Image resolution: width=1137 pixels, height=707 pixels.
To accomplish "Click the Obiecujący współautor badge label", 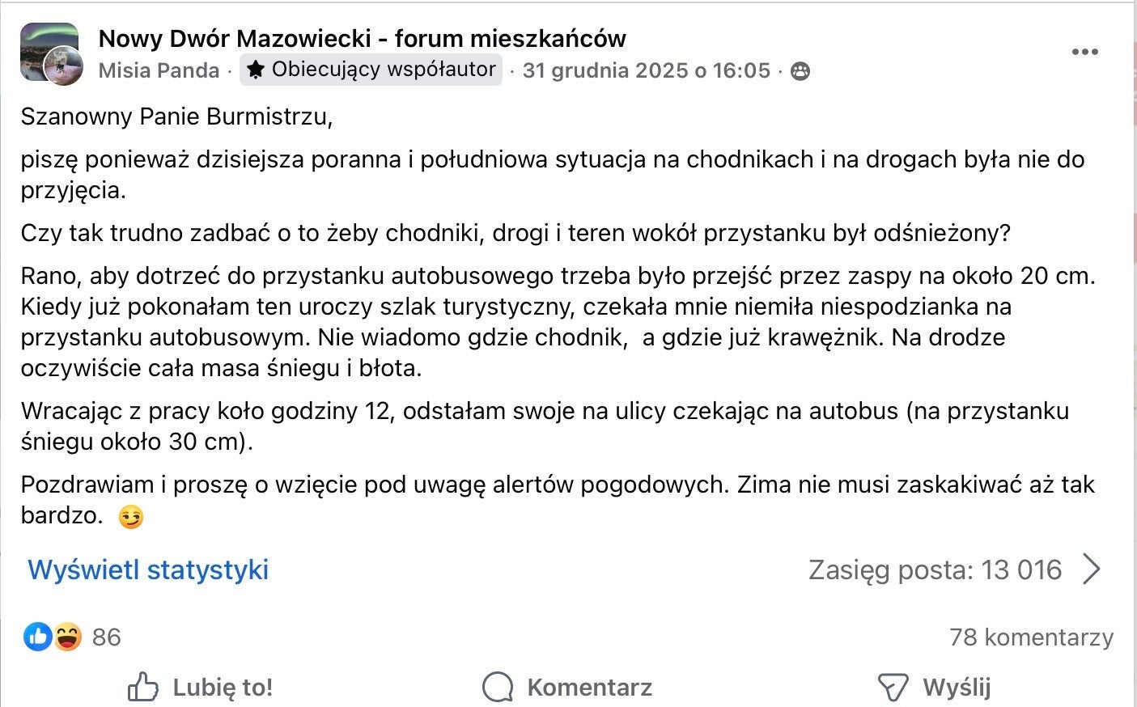I will pyautogui.click(x=383, y=70).
